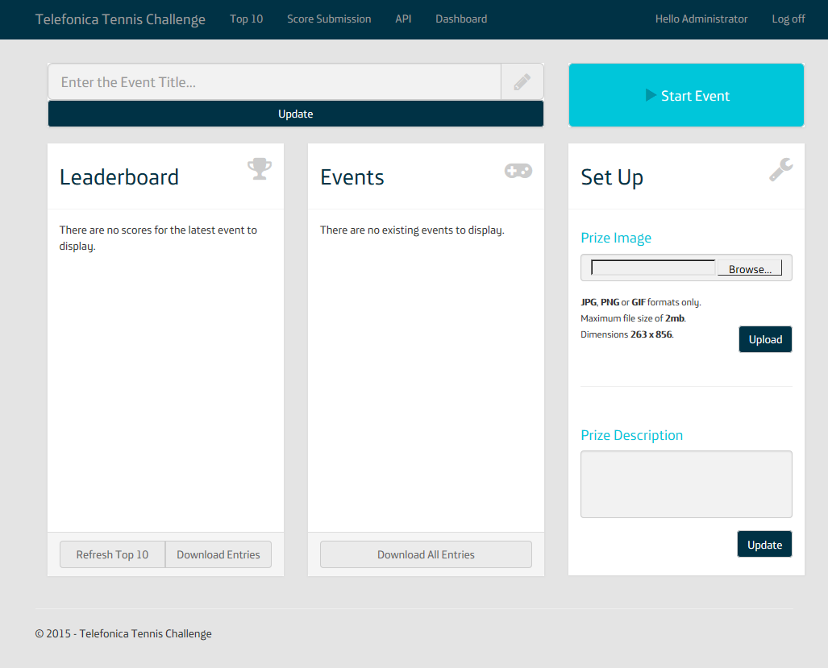Focus the Enter the Event Title field
828x668 pixels.
274,81
